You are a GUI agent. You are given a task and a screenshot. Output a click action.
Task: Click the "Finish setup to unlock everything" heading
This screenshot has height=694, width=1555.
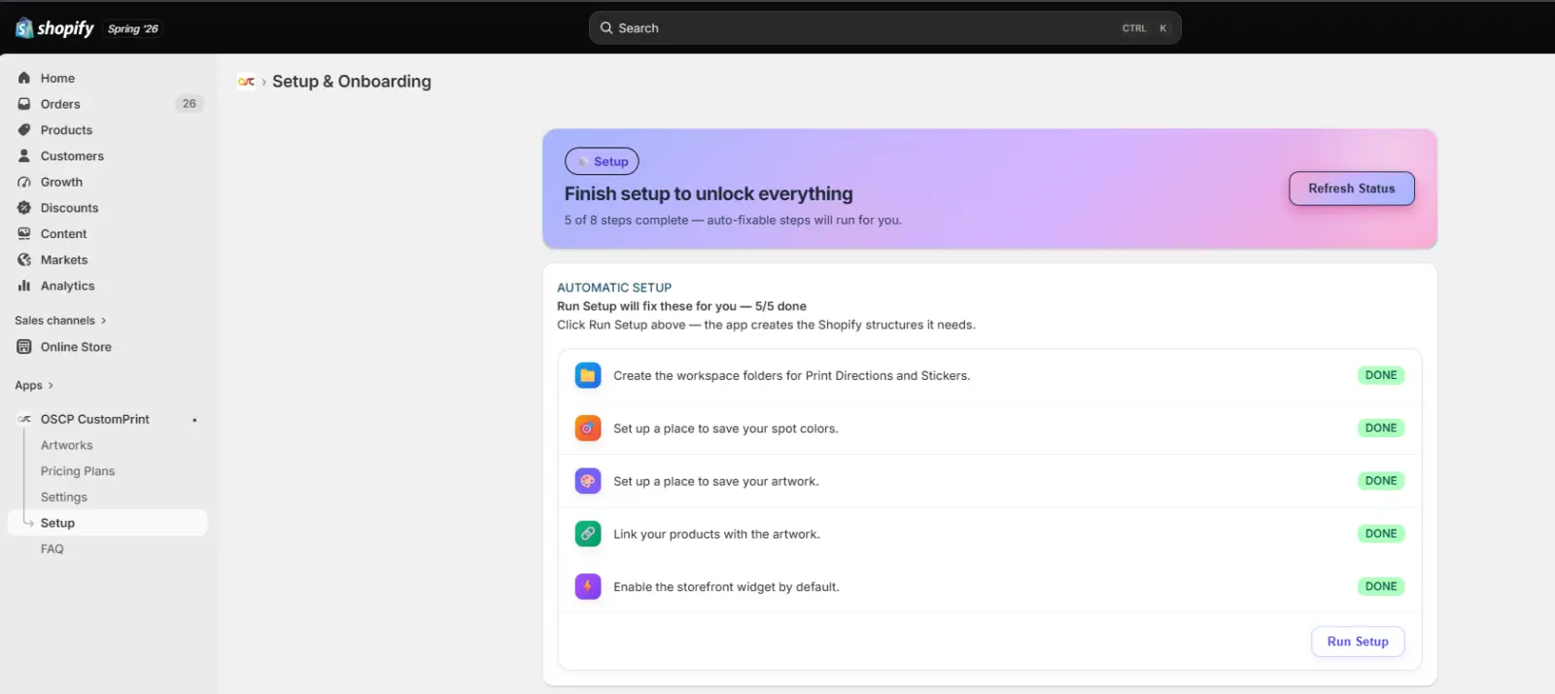pos(708,193)
